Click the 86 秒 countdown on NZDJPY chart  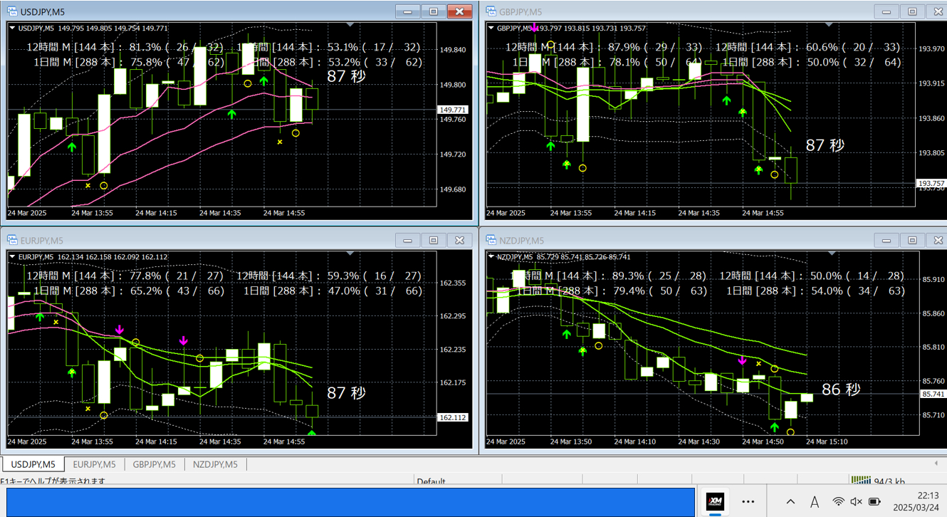tap(841, 390)
